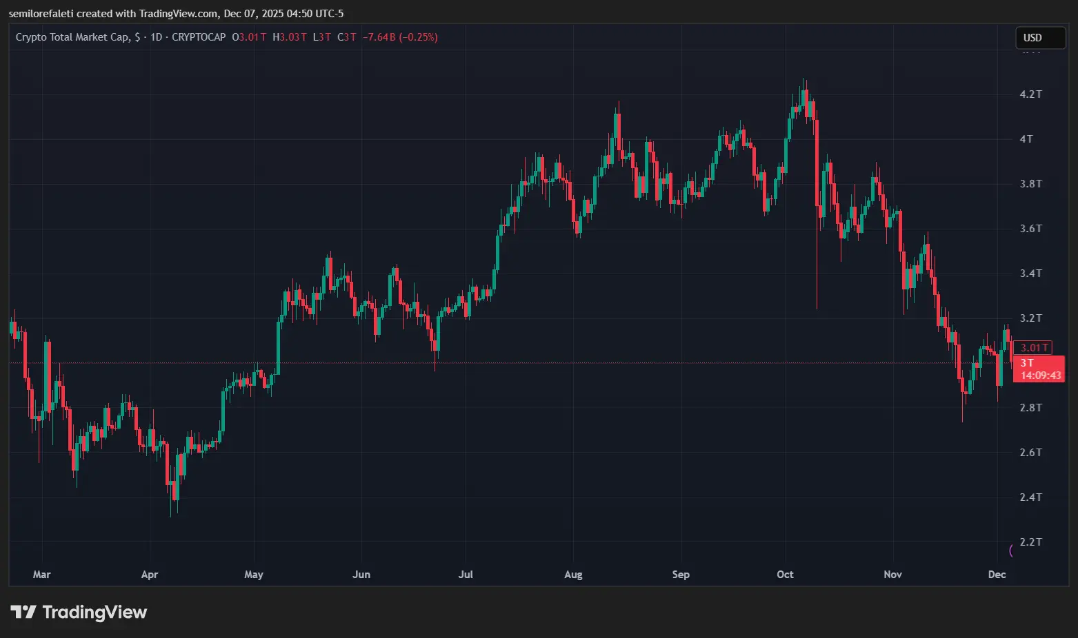Click the 2.8T price axis label
This screenshot has width=1078, height=638.
pos(1030,408)
